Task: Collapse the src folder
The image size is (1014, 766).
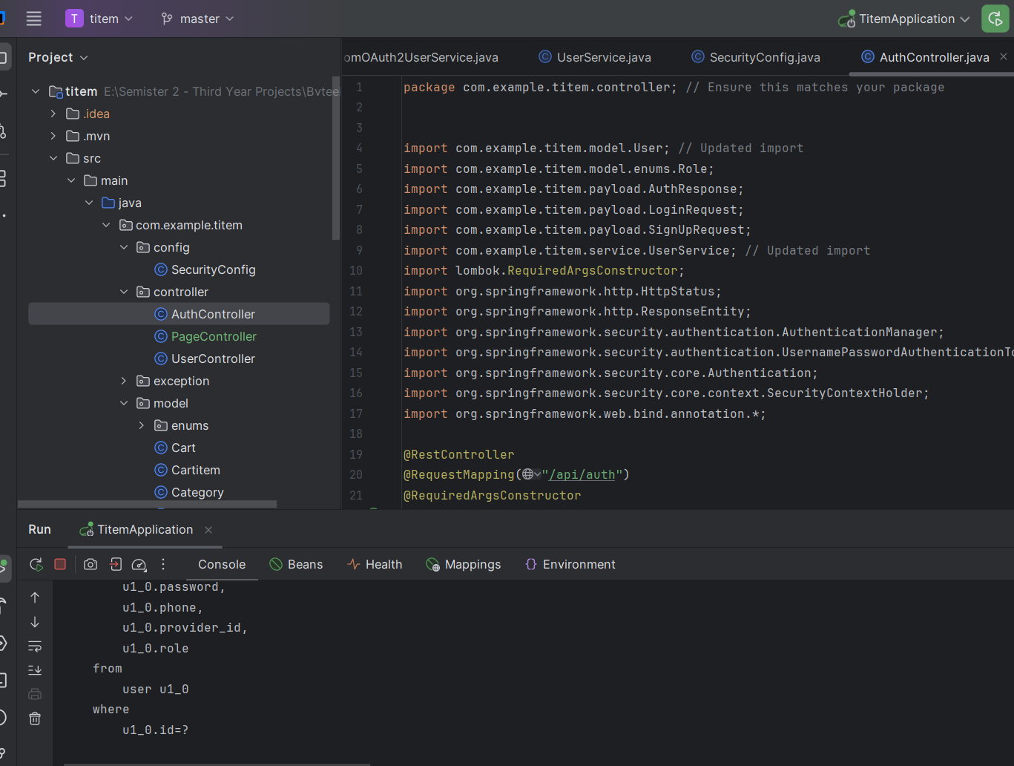Action: (53, 158)
